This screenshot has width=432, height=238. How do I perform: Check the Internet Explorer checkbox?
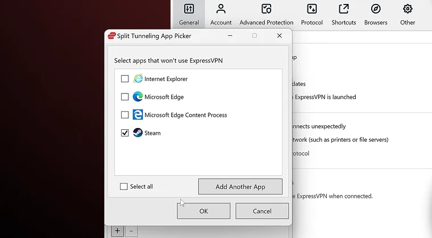tap(125, 79)
